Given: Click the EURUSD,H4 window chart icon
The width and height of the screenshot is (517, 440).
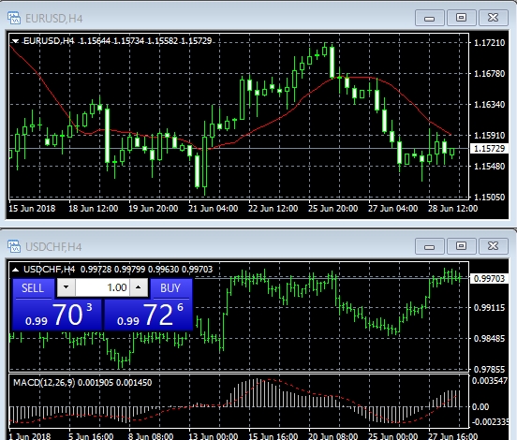Looking at the screenshot, I should click(14, 18).
